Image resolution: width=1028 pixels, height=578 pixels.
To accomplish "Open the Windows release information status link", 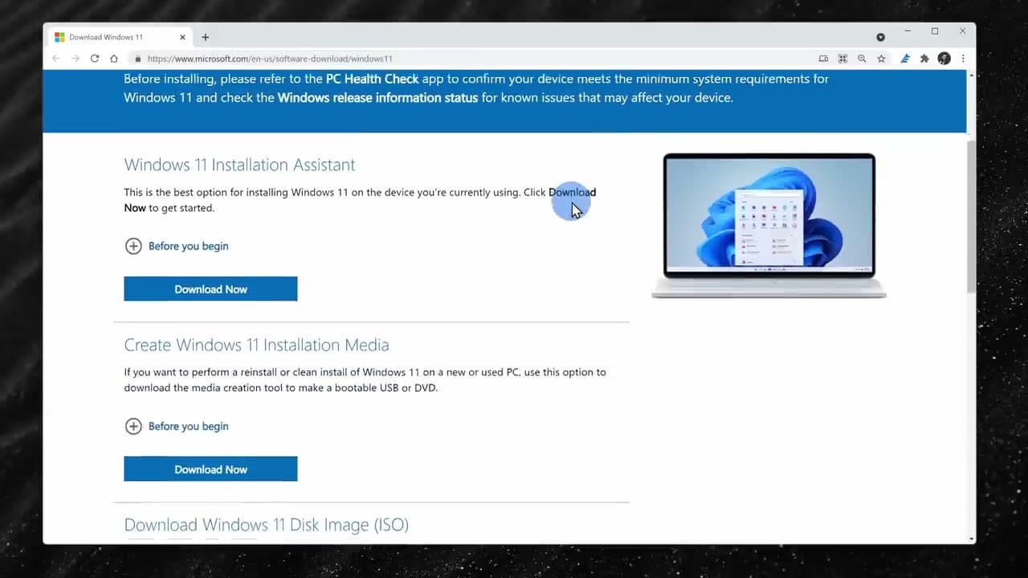I will (377, 98).
